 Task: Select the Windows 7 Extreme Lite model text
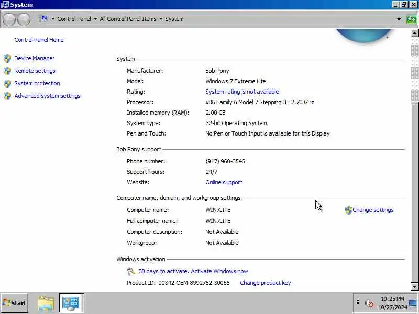click(x=235, y=81)
